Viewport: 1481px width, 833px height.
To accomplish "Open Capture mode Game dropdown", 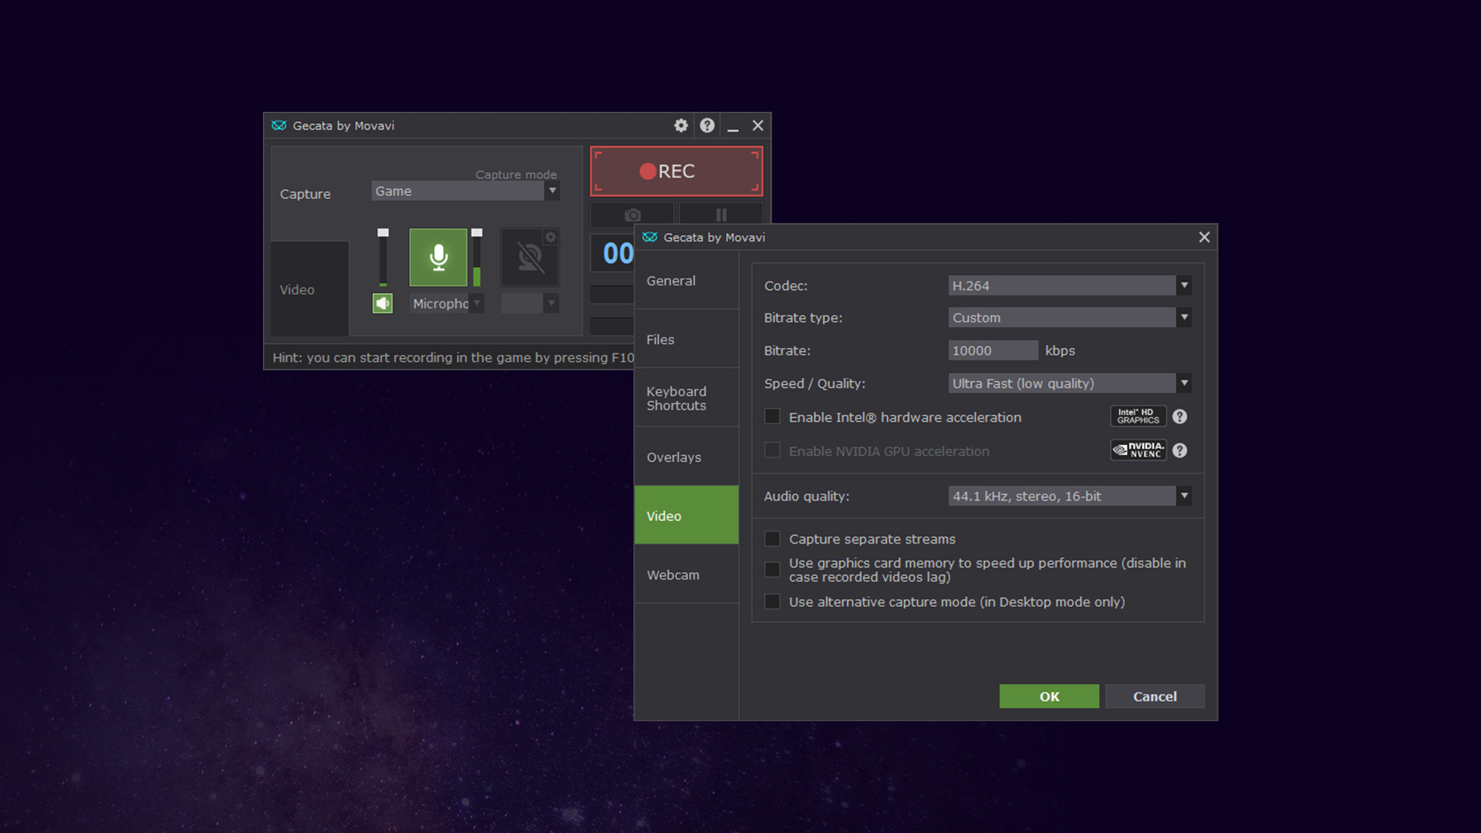I will point(465,191).
